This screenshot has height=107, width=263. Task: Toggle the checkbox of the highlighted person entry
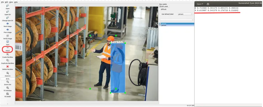[160, 24]
